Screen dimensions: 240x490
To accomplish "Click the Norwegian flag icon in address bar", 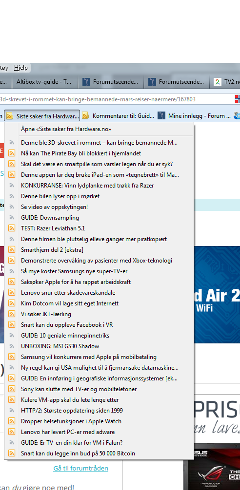I will click(x=238, y=99).
